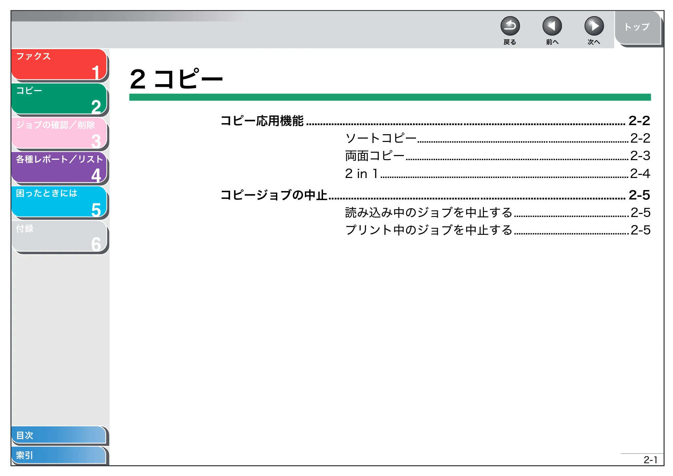673x476 pixels.
Task: Click the 戻る (back) round arrow icon
Action: click(510, 26)
